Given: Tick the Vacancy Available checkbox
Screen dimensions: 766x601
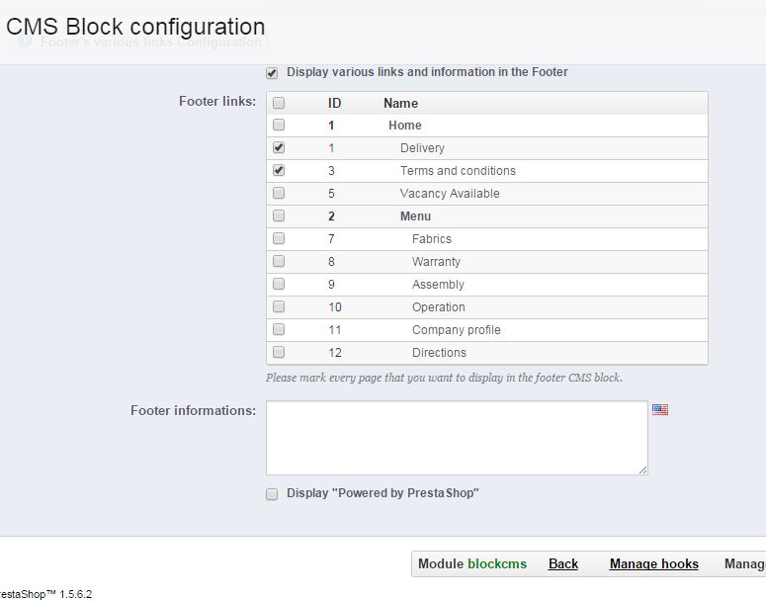Looking at the screenshot, I should click(x=279, y=194).
